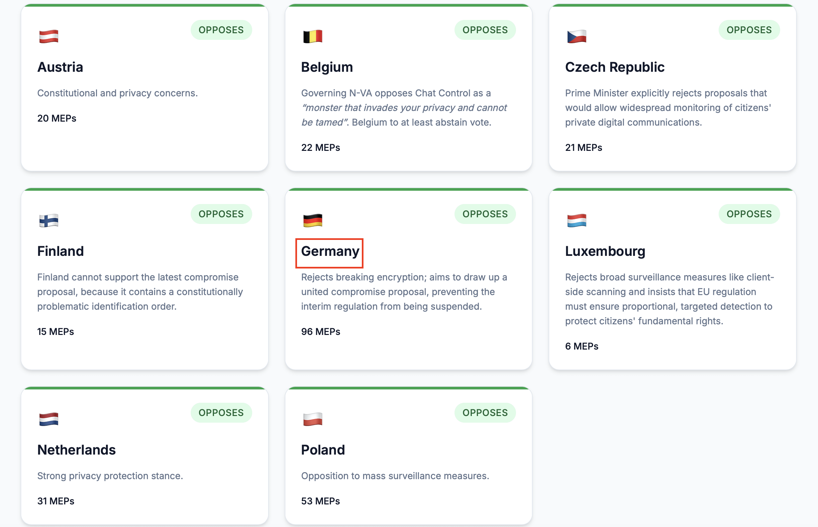The height and width of the screenshot is (527, 818).
Task: Click the Netherlands country heading
Action: tap(76, 450)
